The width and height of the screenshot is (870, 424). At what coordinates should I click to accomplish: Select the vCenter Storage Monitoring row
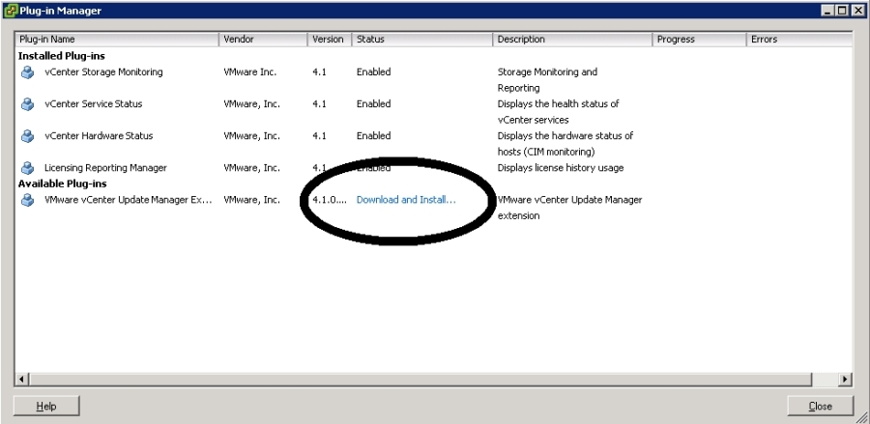coord(434,80)
